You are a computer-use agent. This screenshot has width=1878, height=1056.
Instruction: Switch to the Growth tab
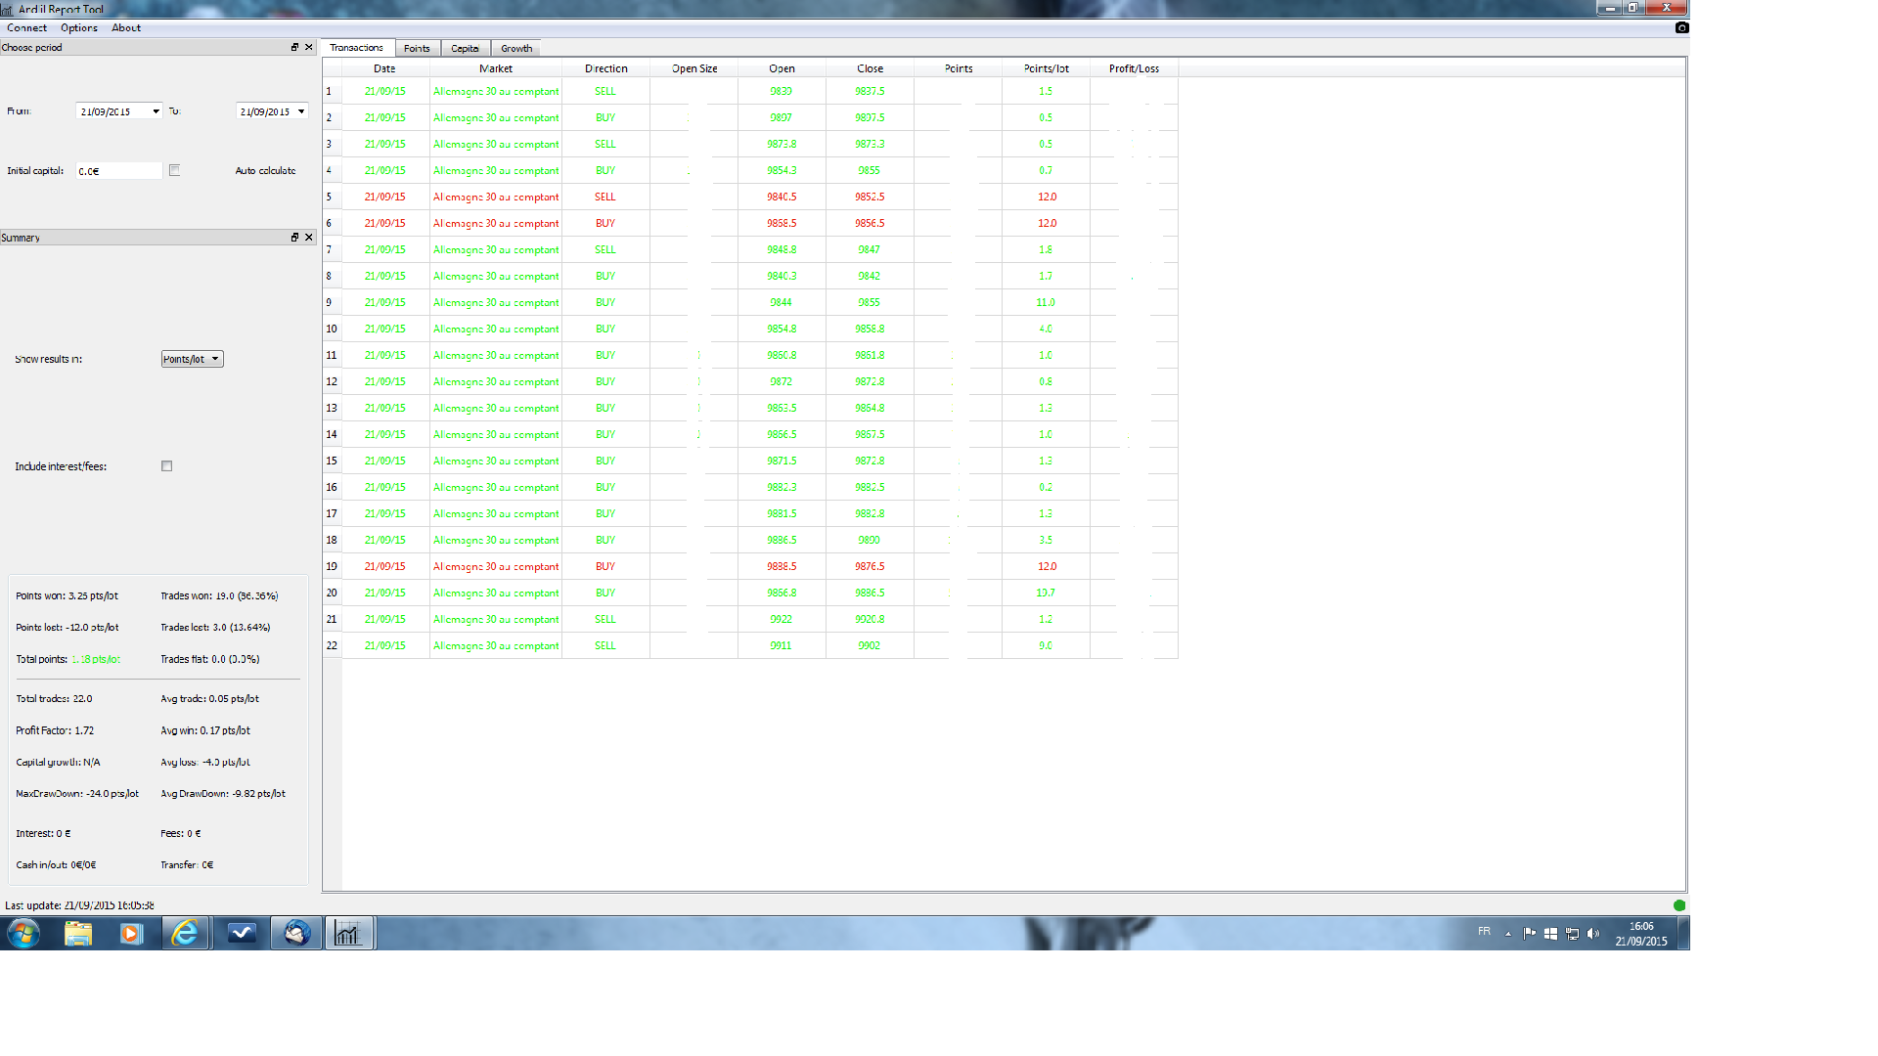(x=516, y=48)
